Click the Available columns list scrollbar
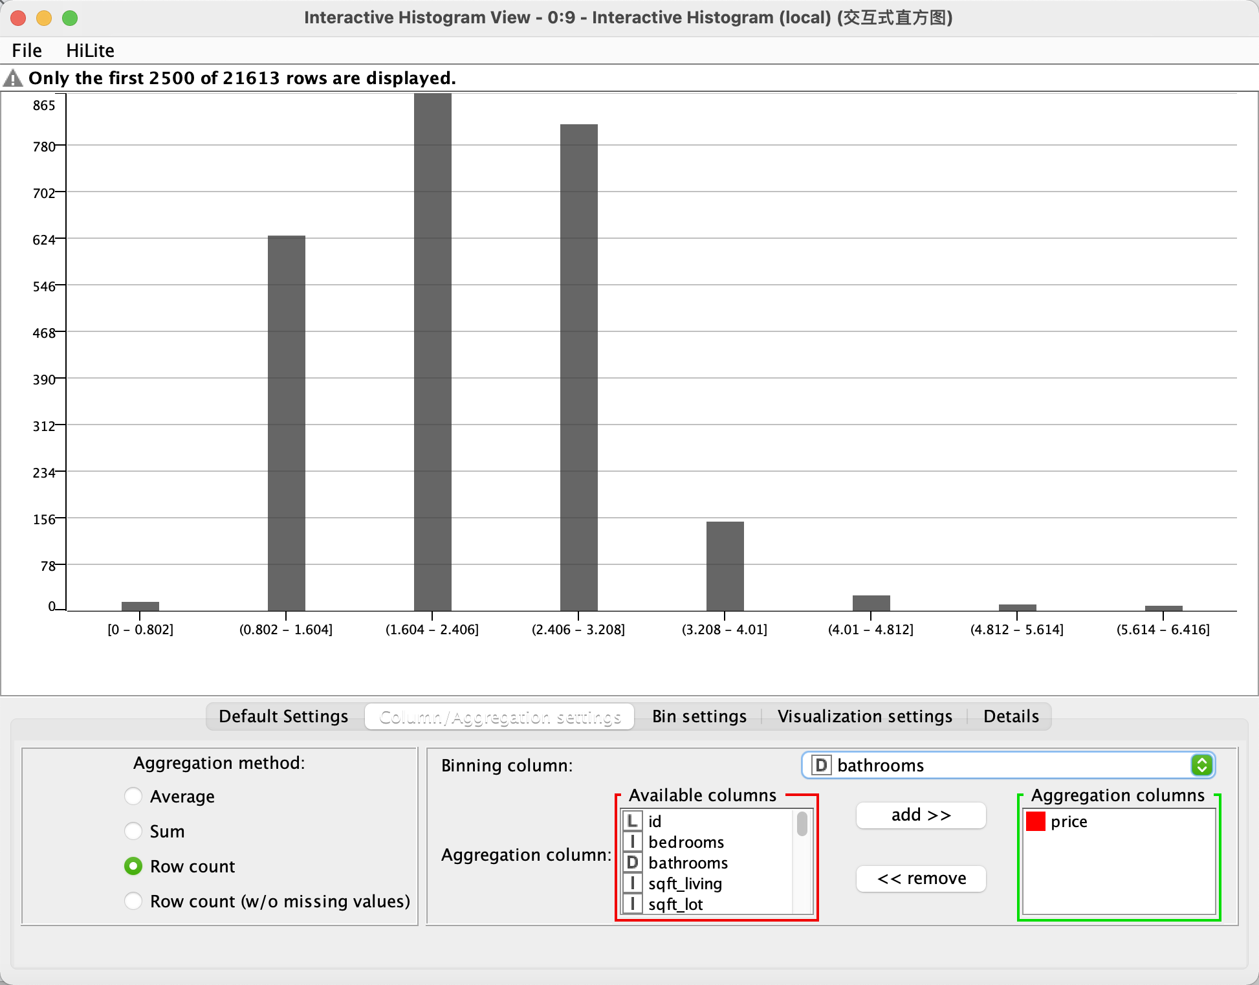1259x985 pixels. (802, 825)
